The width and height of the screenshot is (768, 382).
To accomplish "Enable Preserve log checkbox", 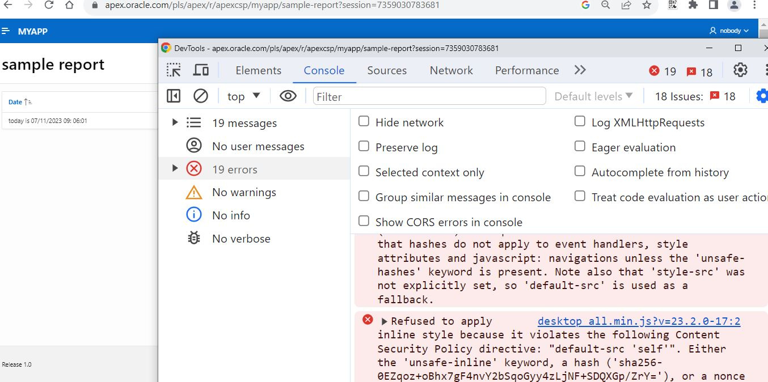I will [x=364, y=146].
